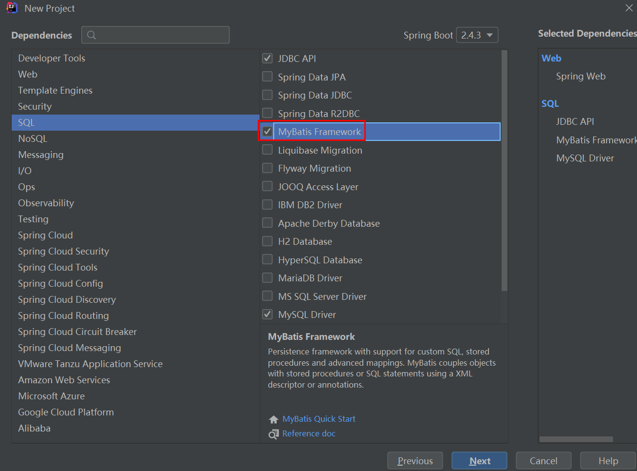Click the Next button
The height and width of the screenshot is (471, 637).
[479, 461]
